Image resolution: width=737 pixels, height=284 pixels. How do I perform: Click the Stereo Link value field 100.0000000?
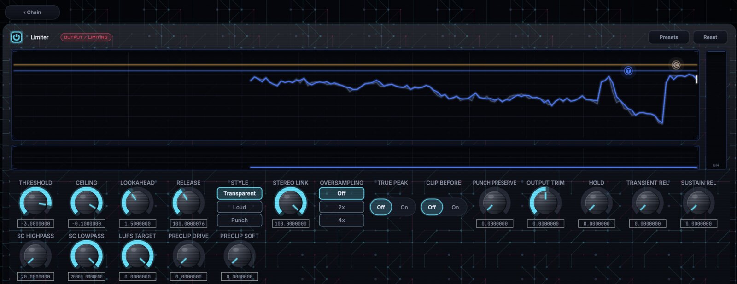291,224
